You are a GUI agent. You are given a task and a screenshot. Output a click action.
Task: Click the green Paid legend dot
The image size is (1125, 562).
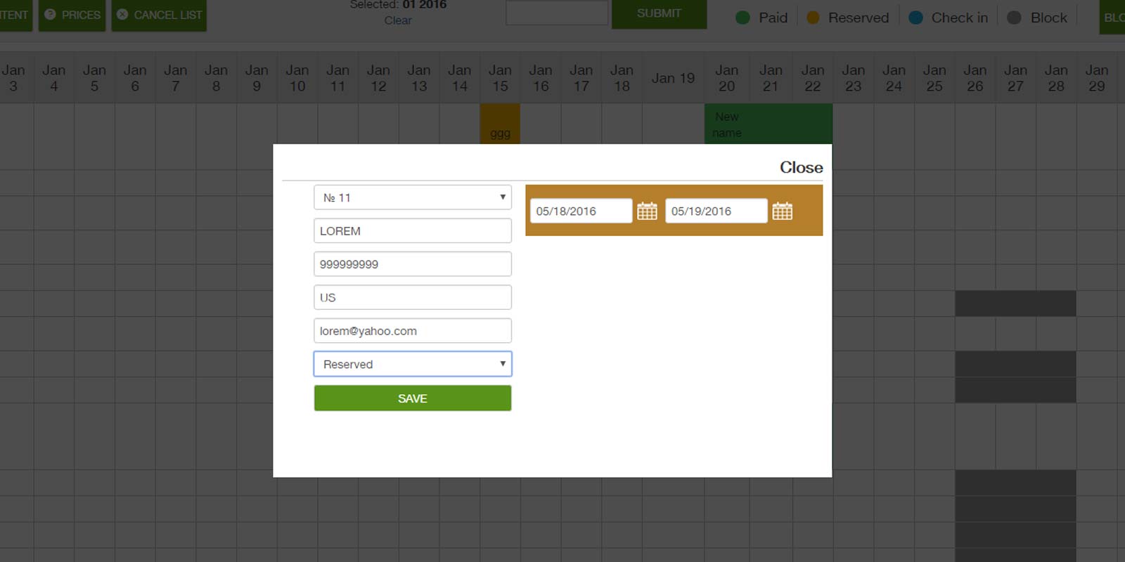click(742, 18)
